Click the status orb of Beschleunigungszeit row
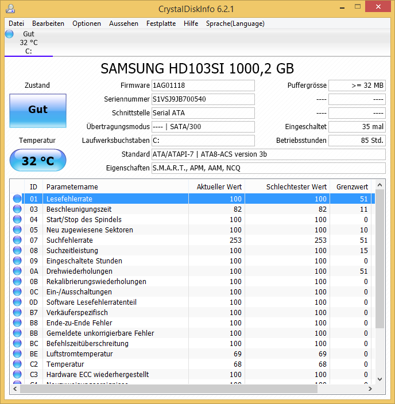The image size is (395, 404). click(17, 209)
